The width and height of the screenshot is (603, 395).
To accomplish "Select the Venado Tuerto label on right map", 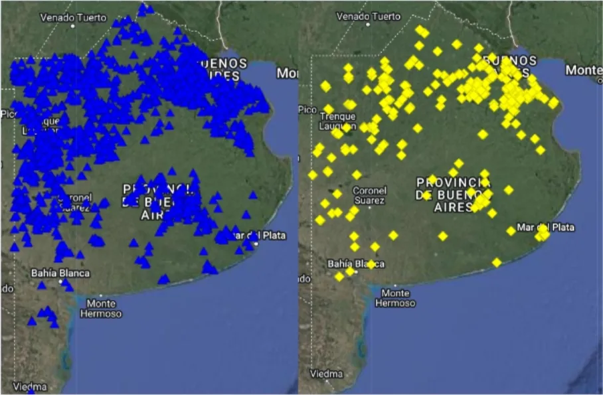I will (369, 16).
